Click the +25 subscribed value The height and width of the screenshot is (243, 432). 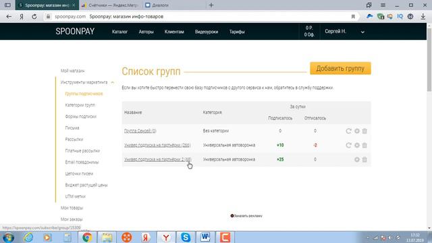(x=280, y=159)
